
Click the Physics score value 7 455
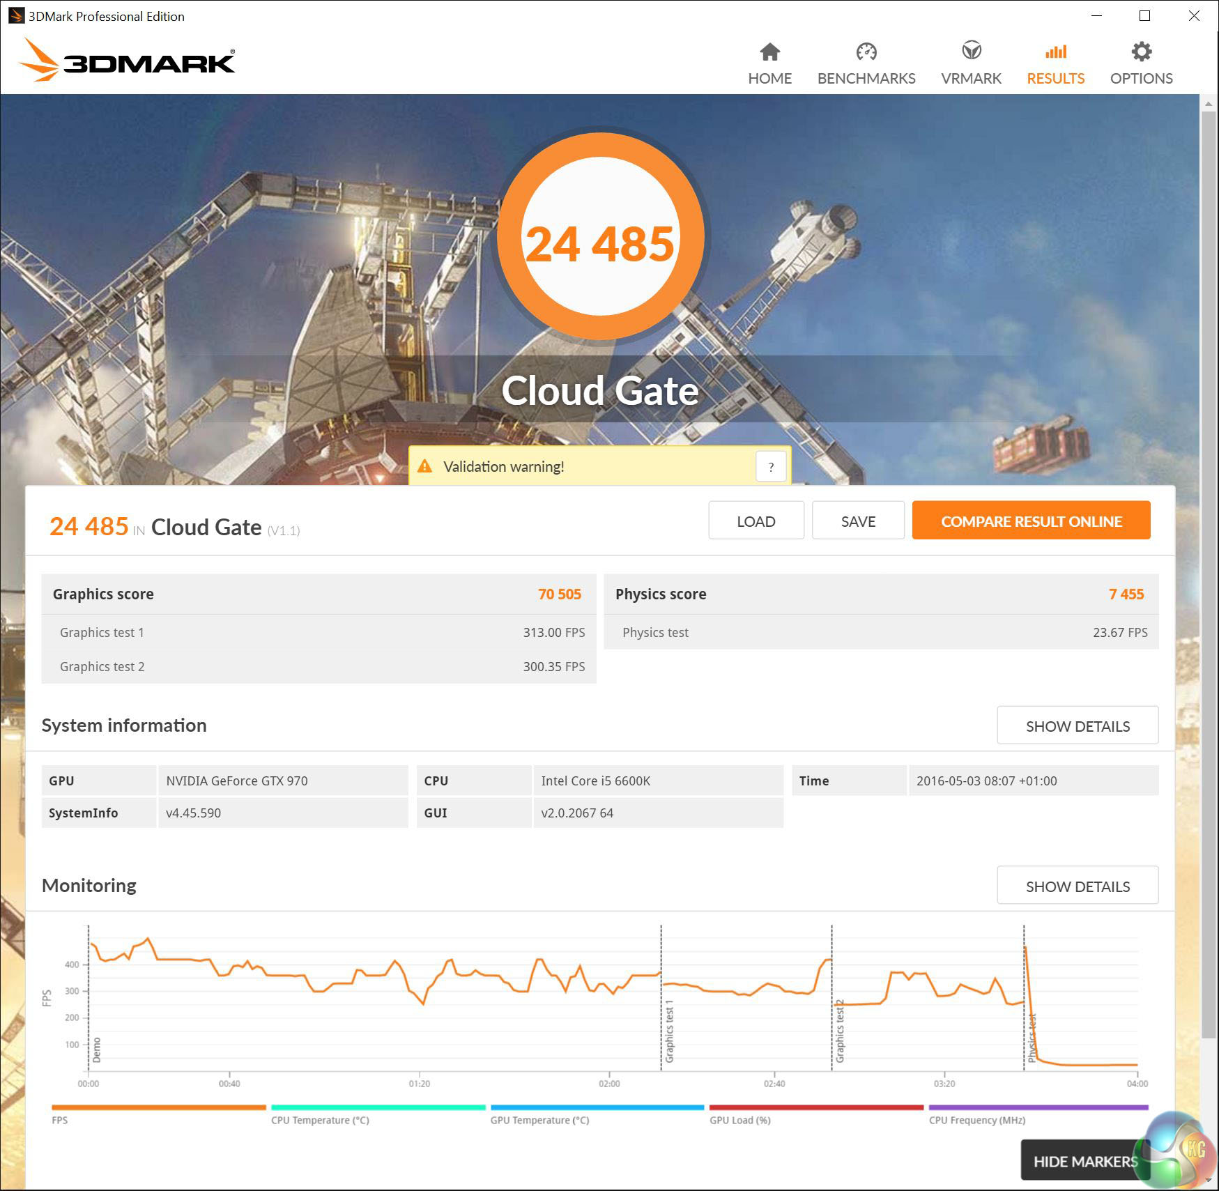(x=1126, y=594)
